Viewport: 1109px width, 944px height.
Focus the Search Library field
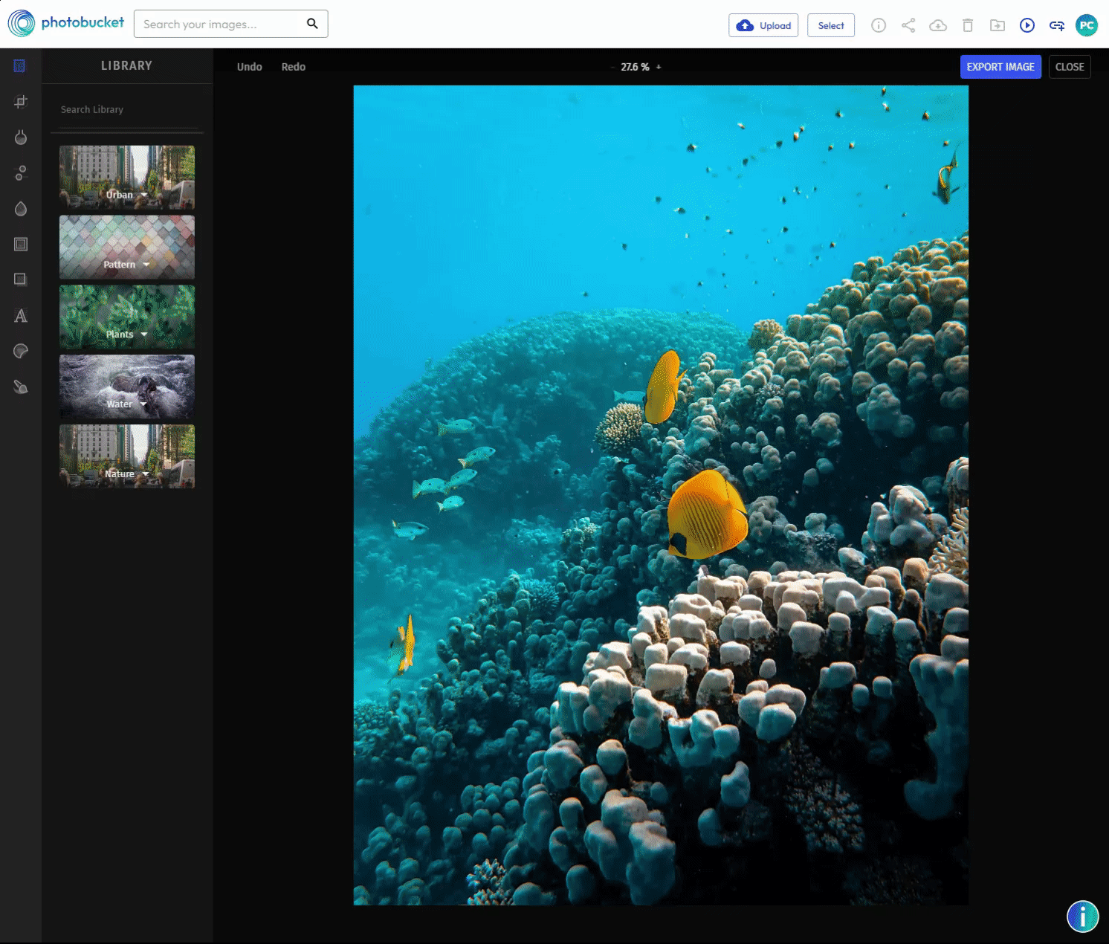coord(127,109)
